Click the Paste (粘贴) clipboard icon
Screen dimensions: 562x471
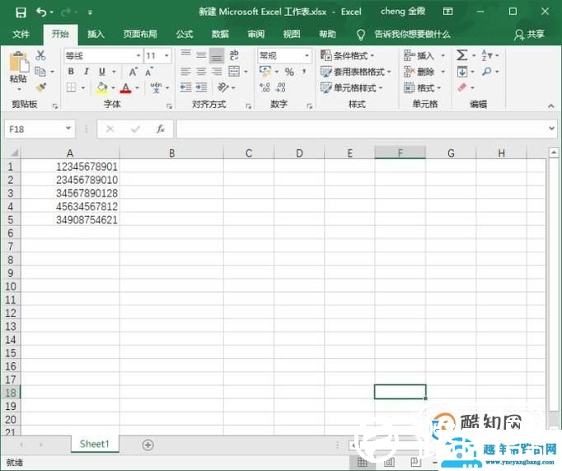[x=17, y=64]
